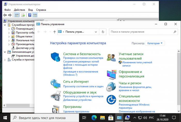Expand Планировщик tree node
181x122 pixels.
[9, 29]
